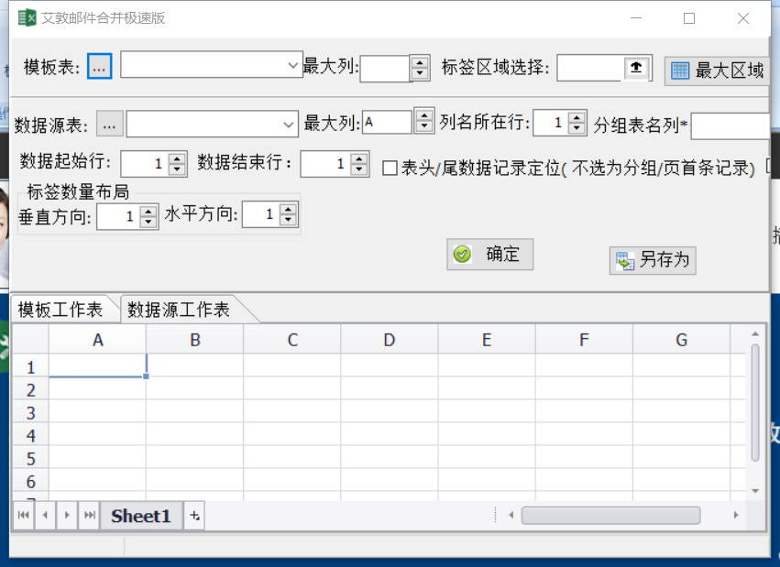Increase data source 最大列 spinner
Viewport: 780px width, 567px height.
(424, 115)
